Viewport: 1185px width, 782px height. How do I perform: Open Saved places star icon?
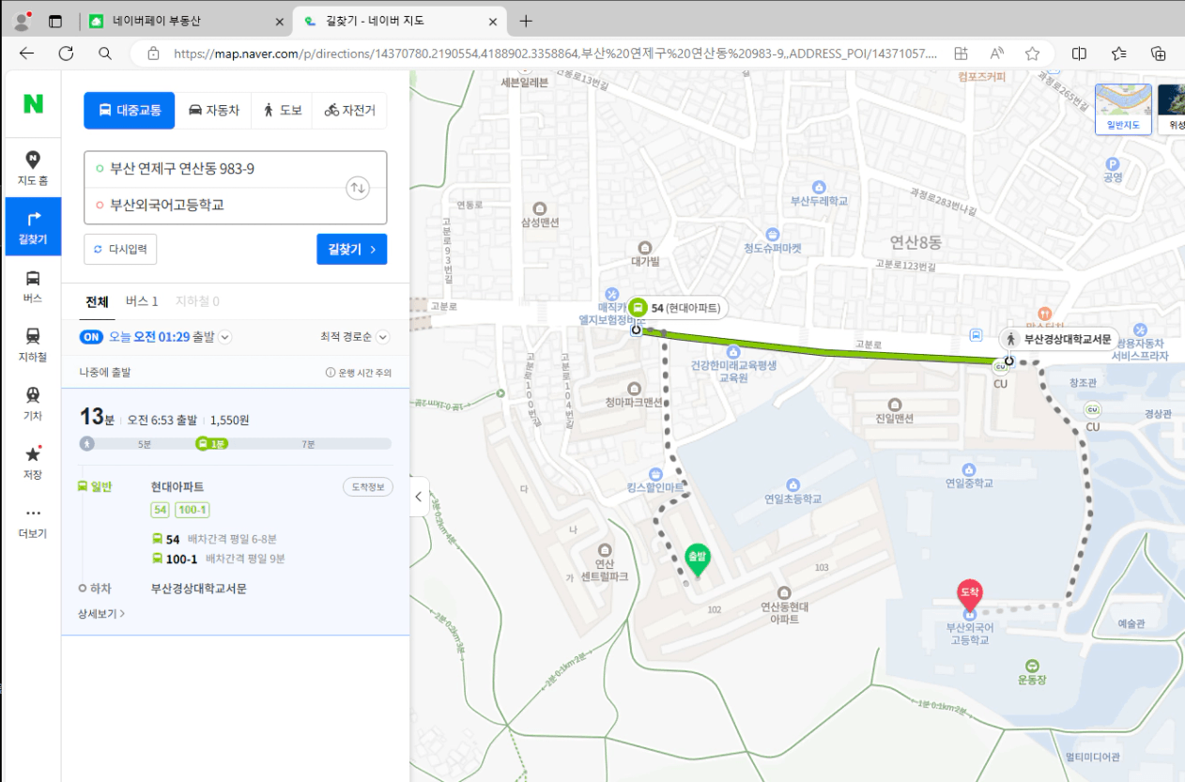pos(33,462)
